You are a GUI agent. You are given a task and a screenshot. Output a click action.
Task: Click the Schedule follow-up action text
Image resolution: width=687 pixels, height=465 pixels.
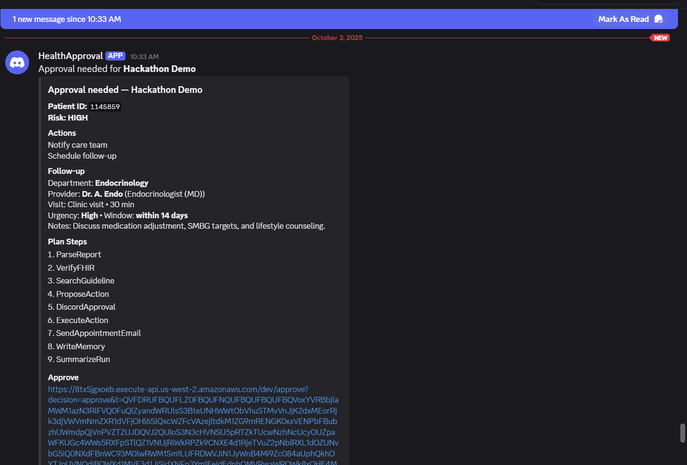[82, 156]
